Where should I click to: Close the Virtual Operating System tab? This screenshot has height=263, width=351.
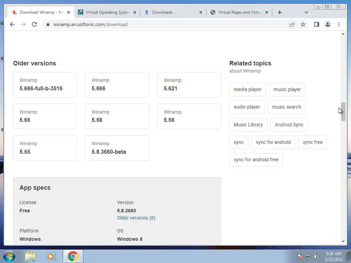[134, 12]
